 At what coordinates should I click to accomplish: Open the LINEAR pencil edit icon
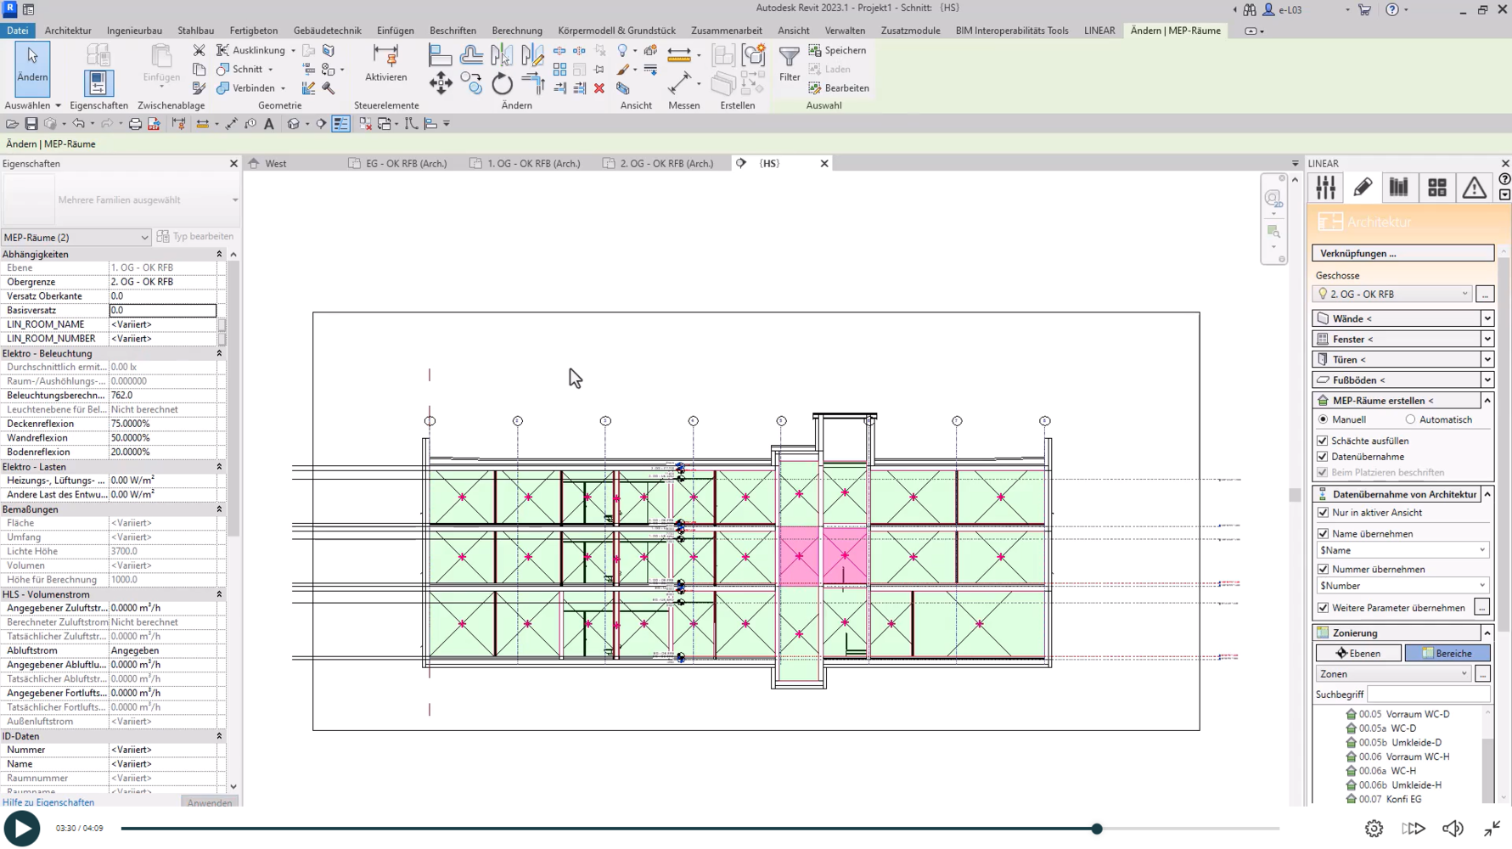pos(1363,188)
